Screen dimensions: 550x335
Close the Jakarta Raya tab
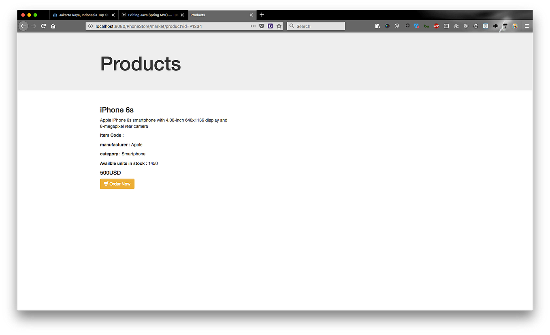113,15
